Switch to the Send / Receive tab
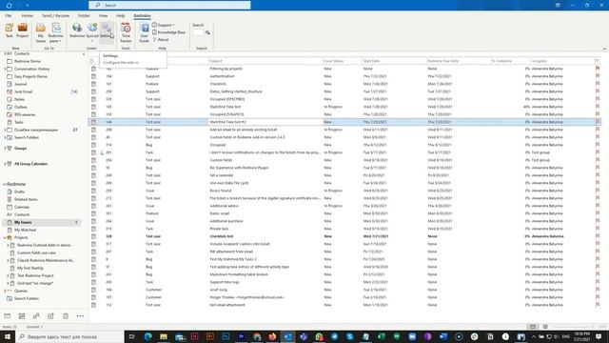609x343 pixels. pos(55,15)
